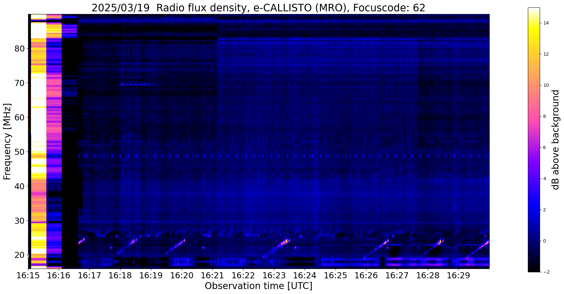Click the 16:23 time axis label
Screen dimensions: 564x294
274,276
